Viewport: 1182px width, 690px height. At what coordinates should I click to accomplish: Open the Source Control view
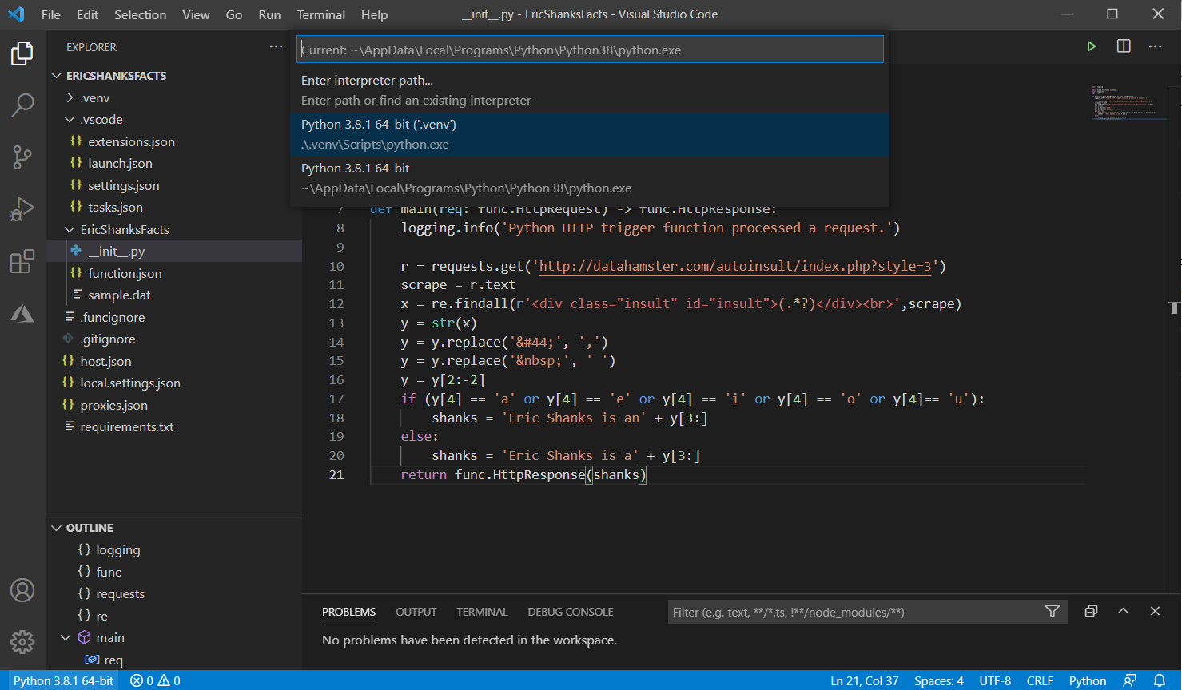click(22, 157)
